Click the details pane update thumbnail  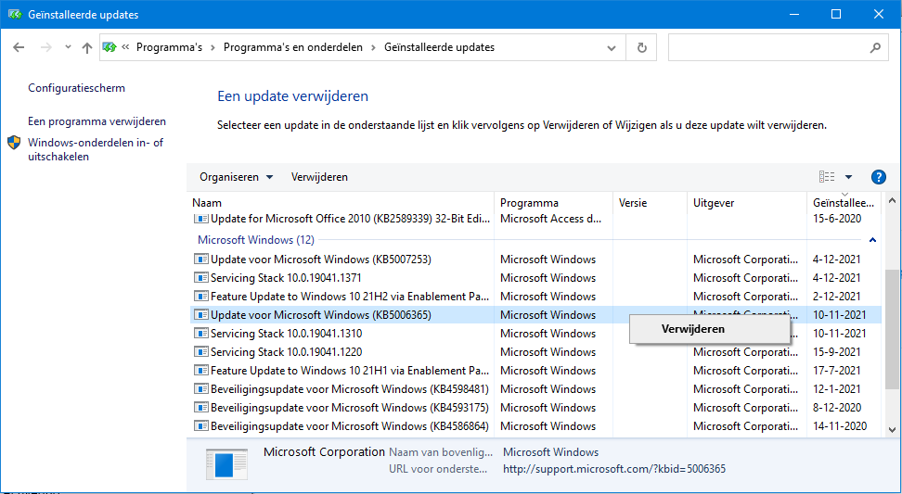(x=226, y=464)
